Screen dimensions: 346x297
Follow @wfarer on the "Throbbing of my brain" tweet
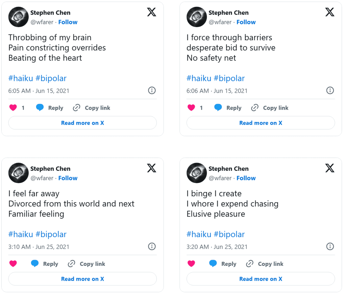(x=68, y=22)
